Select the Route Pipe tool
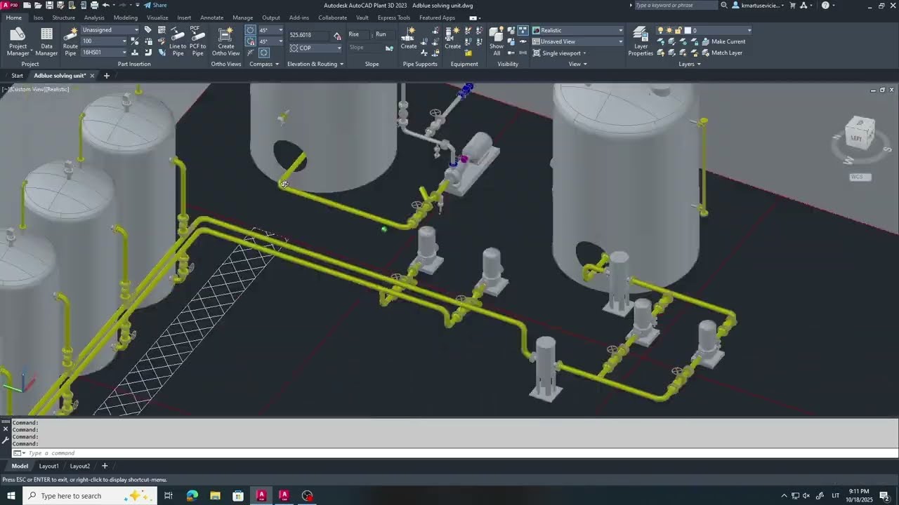The height and width of the screenshot is (505, 899). (70, 41)
